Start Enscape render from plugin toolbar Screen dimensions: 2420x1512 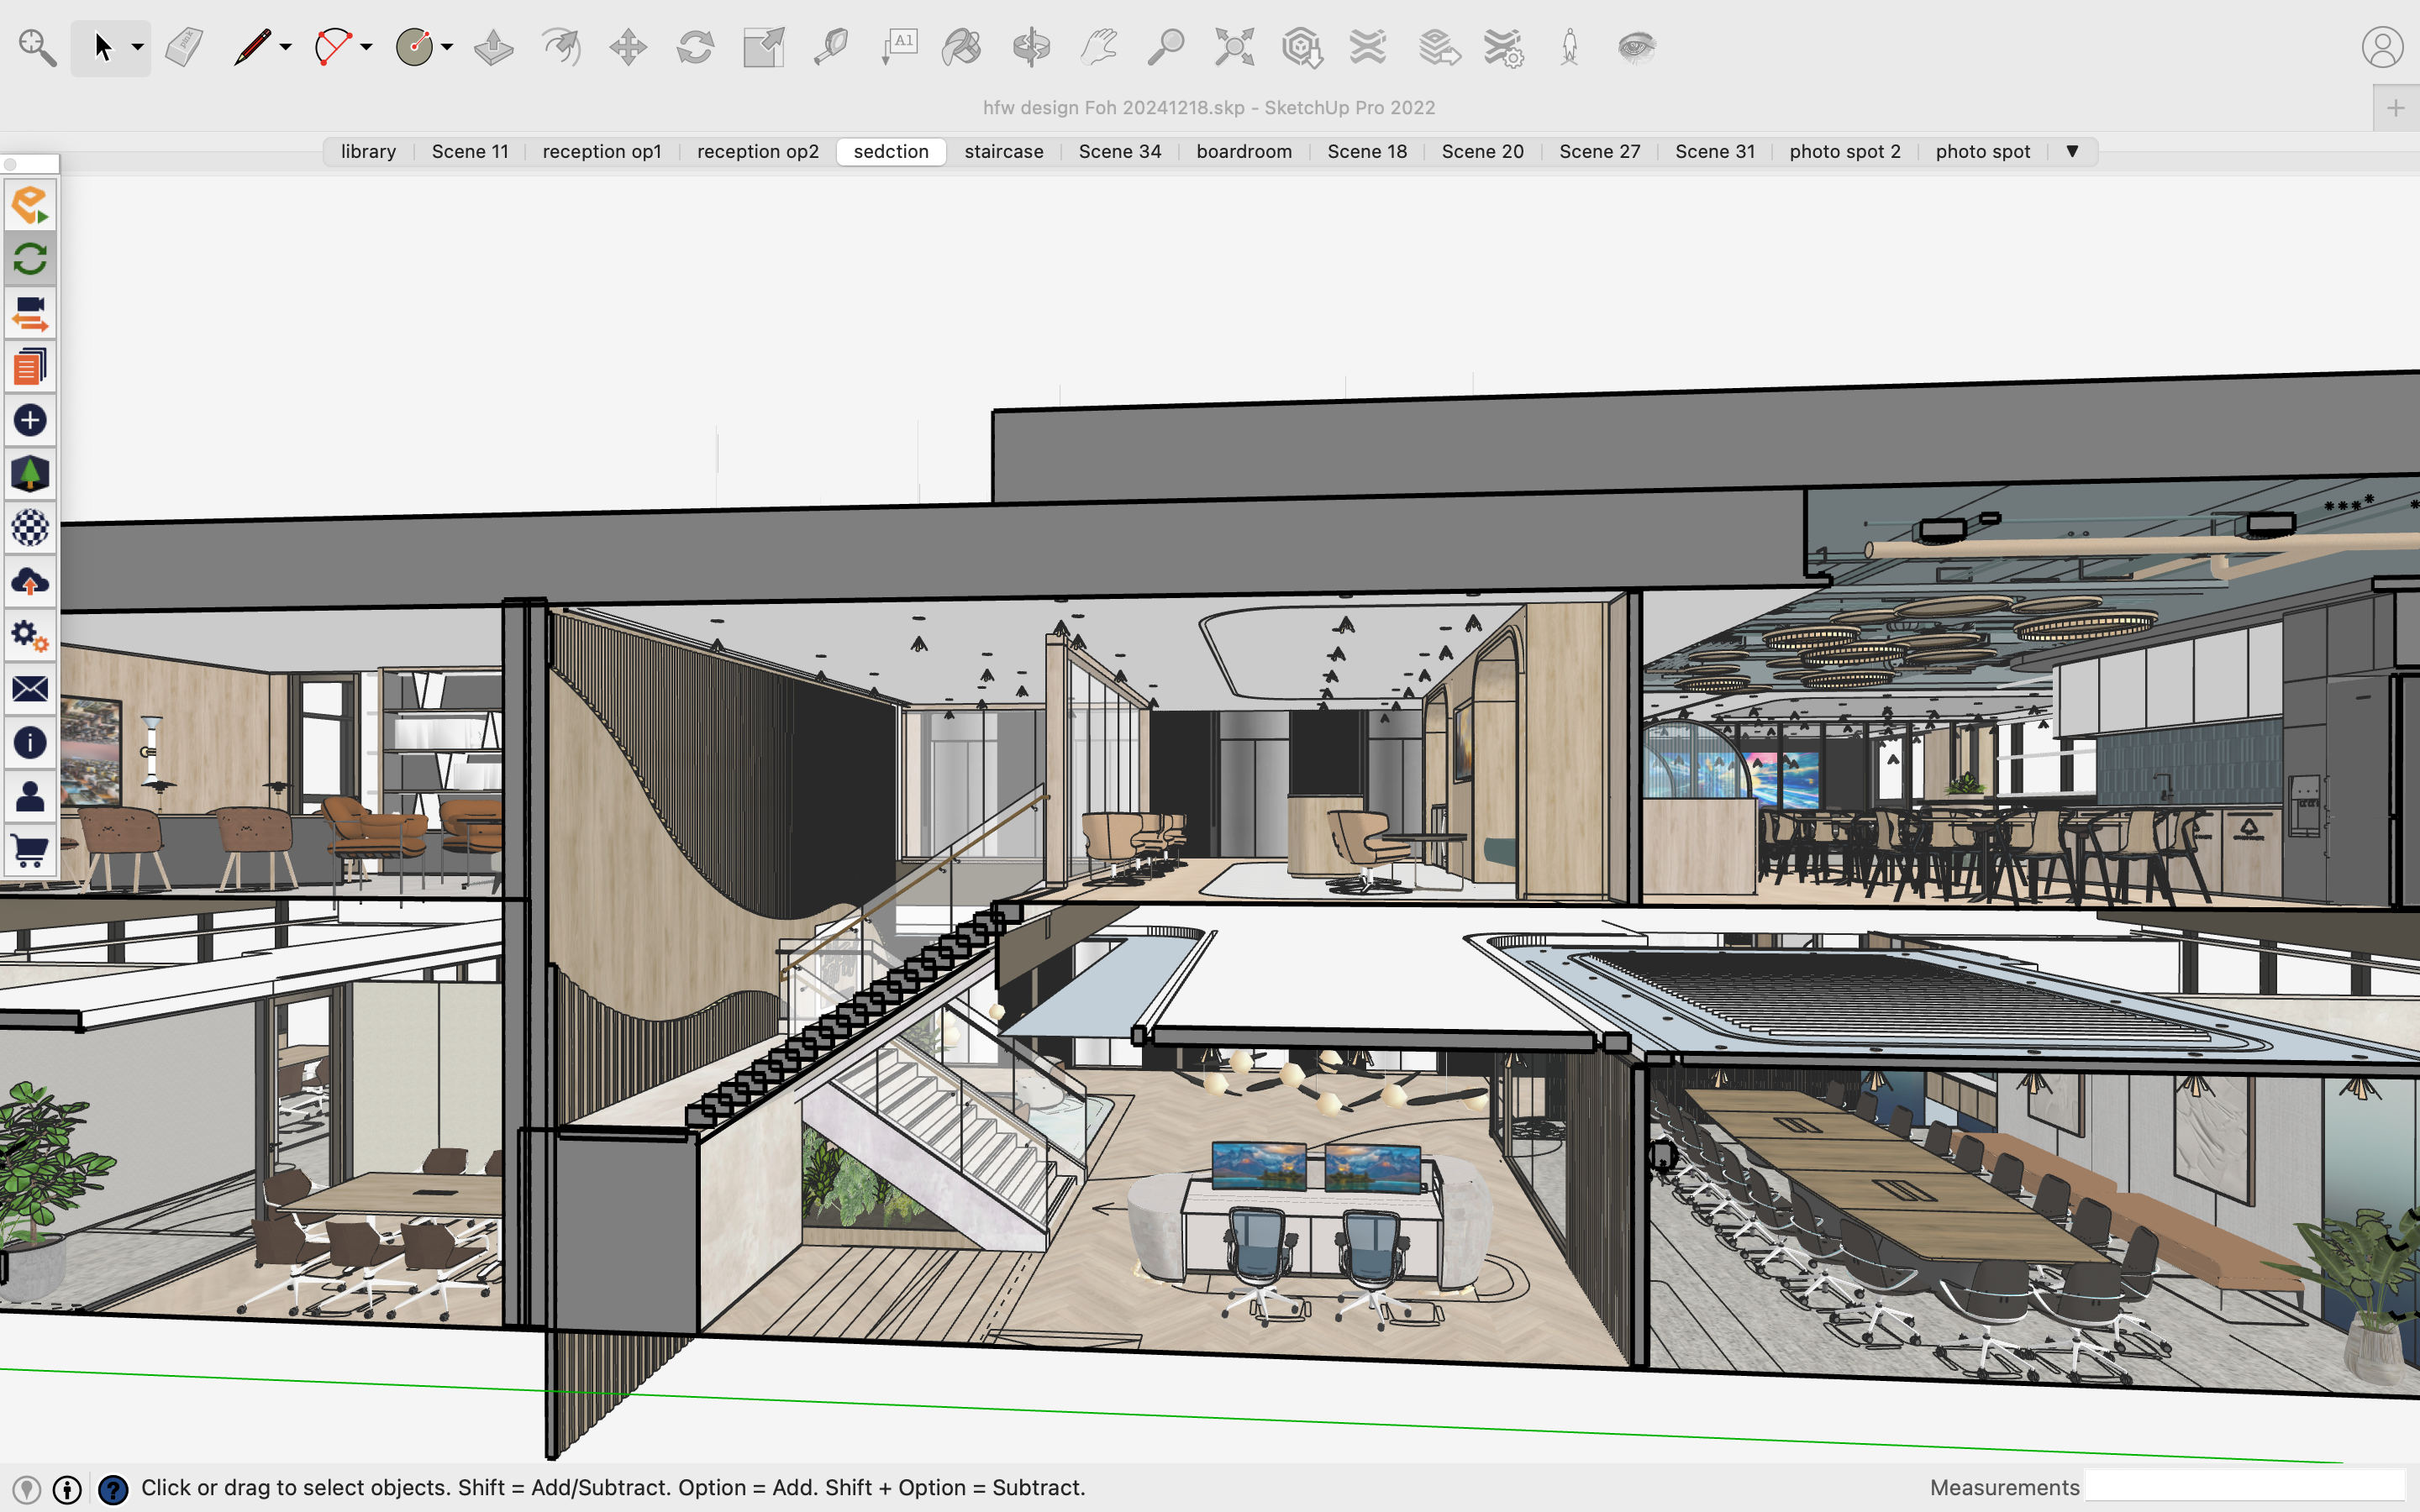[30, 206]
